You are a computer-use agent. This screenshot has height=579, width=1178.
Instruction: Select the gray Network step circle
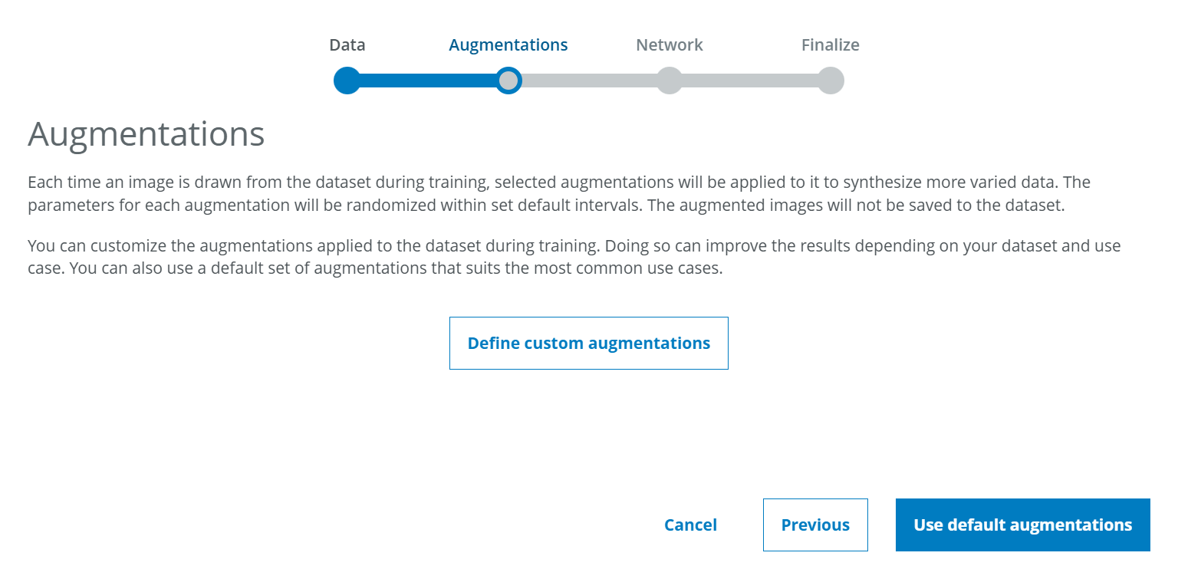click(x=669, y=80)
